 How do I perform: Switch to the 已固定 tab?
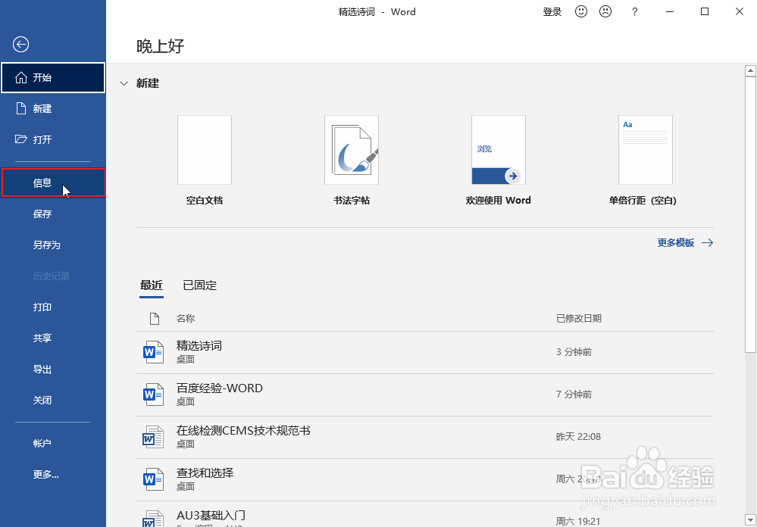(200, 285)
